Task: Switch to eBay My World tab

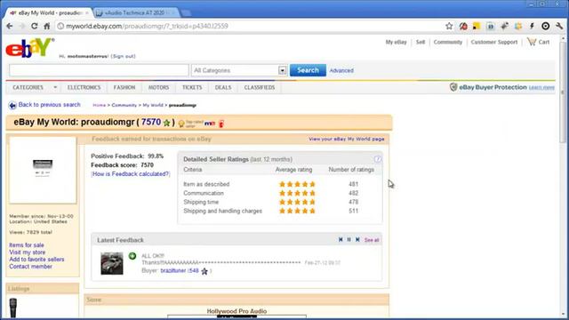Action: click(49, 12)
